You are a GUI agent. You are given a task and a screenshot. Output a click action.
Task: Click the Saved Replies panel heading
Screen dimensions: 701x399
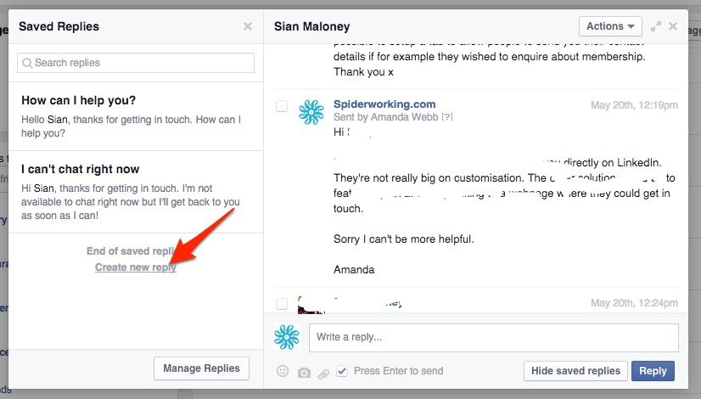pyautogui.click(x=59, y=26)
